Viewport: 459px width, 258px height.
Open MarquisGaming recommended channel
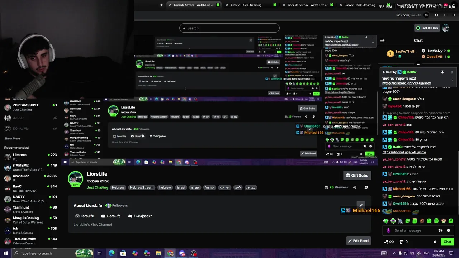click(30, 220)
